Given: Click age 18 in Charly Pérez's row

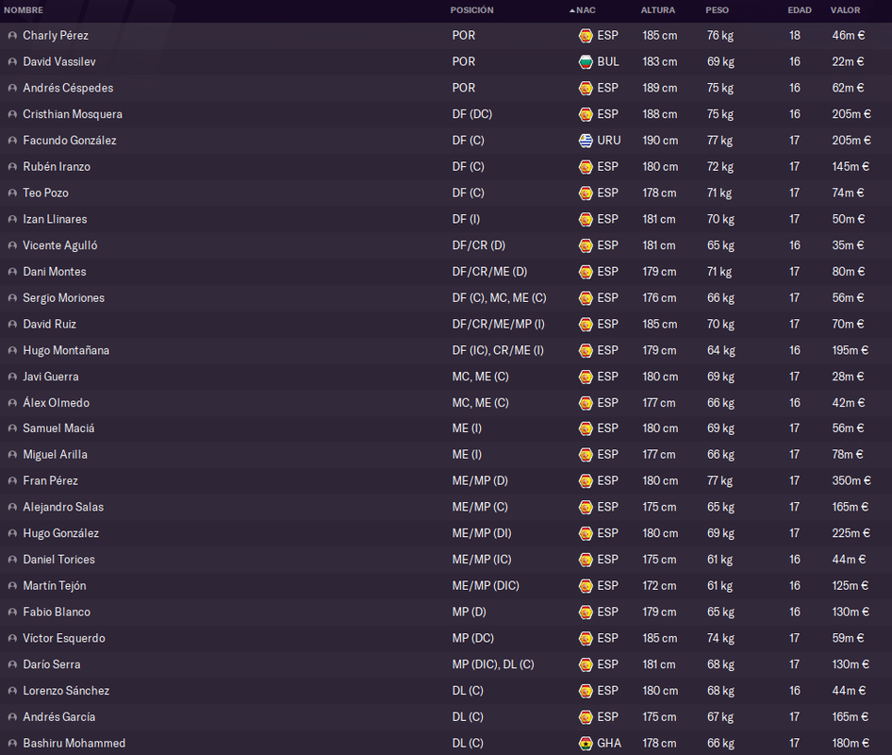Looking at the screenshot, I should 795,35.
